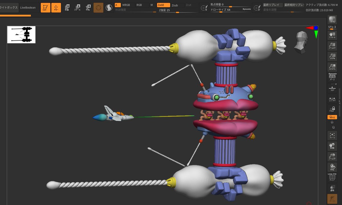The image size is (342, 205).
Task: Adjust the SPix 3 slider
Action: (x=332, y=28)
